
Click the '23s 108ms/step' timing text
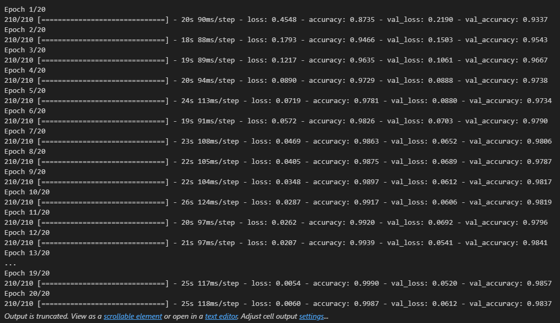[210, 141]
